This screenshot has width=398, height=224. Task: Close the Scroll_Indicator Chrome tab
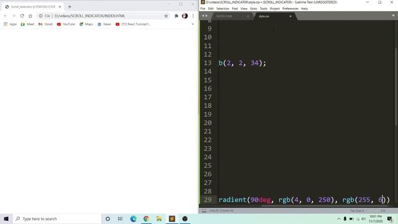60,7
